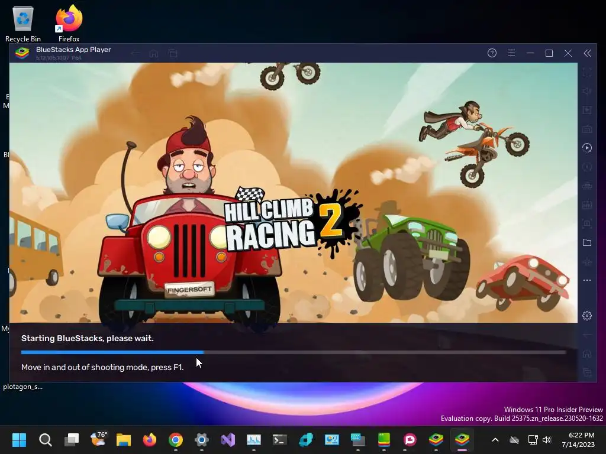Click the Hill Climb Racing 2 splash image
The width and height of the screenshot is (606, 454).
pos(294,192)
